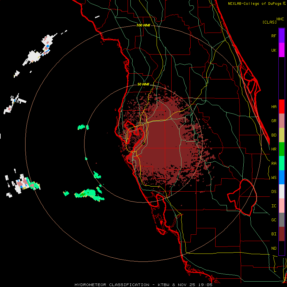Click the HYDROMETEOR CLASSIFICATION title text
Screen dimensions: 287x287
(112, 285)
